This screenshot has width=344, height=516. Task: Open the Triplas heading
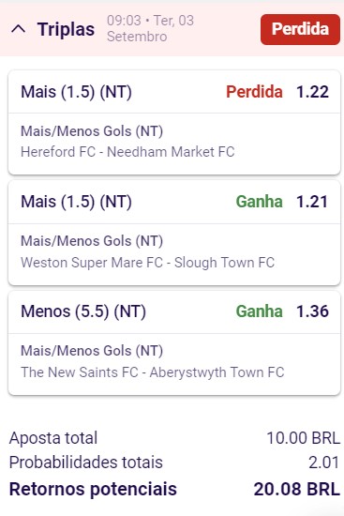coord(66,29)
